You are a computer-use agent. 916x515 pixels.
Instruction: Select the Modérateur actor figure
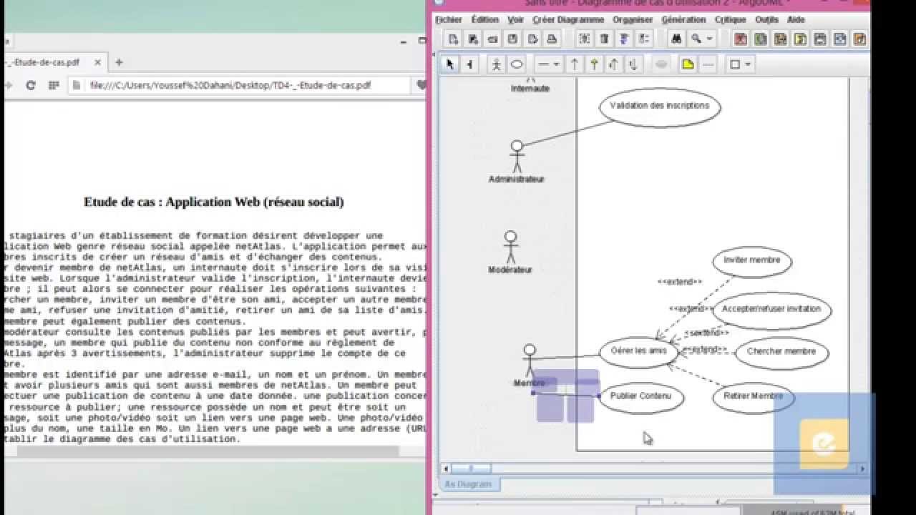click(510, 247)
